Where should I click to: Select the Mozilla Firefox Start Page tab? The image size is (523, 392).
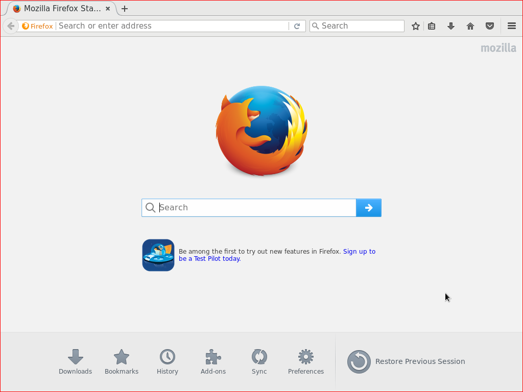pos(62,9)
